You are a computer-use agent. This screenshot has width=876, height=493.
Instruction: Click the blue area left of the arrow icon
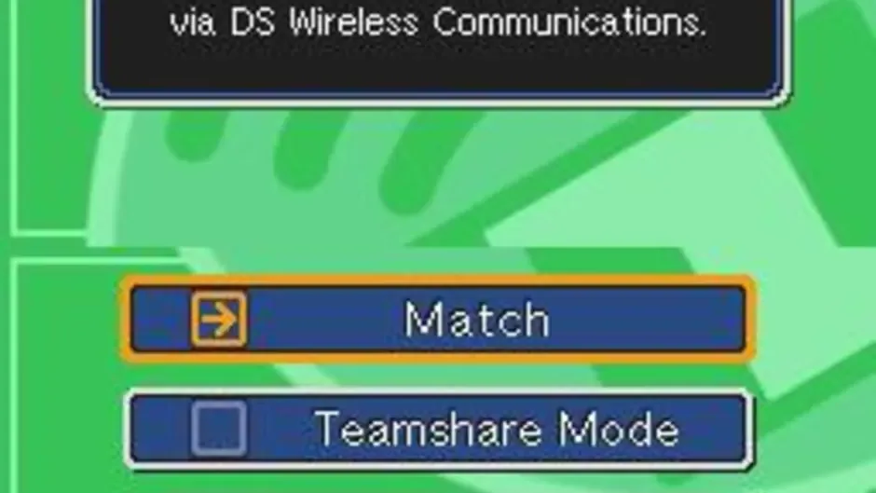[161, 319]
